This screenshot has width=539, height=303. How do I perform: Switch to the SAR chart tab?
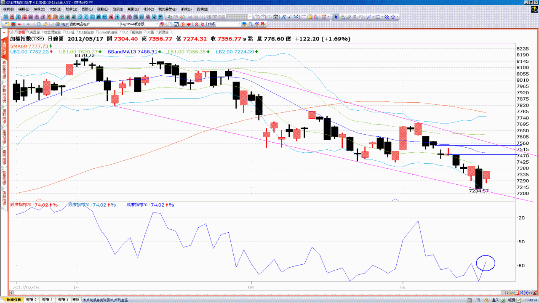(x=125, y=32)
